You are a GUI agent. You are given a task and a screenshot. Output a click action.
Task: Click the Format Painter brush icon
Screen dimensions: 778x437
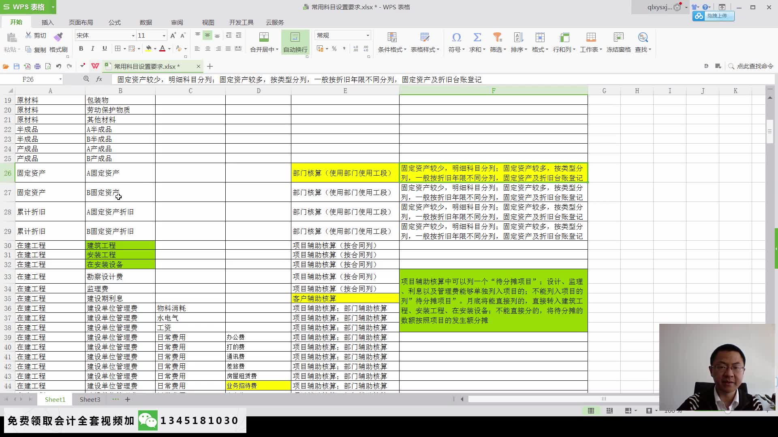click(x=58, y=37)
